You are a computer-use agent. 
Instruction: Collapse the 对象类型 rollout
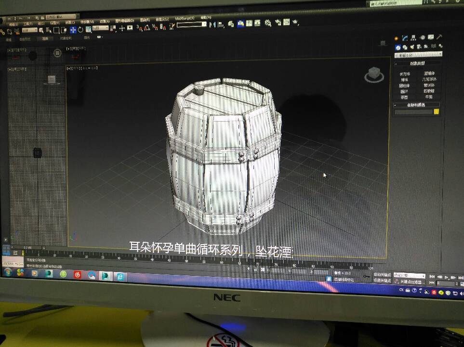(417, 63)
